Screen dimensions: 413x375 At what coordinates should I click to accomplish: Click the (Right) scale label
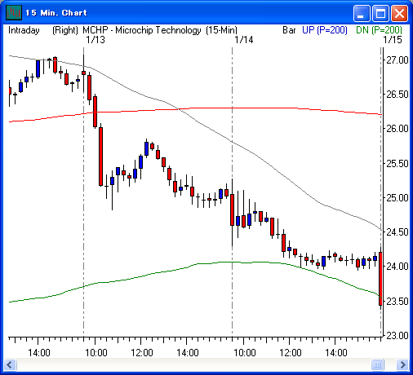coord(65,30)
